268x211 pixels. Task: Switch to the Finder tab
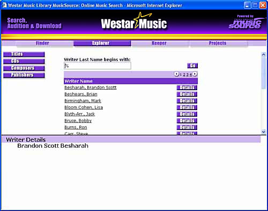click(x=42, y=43)
